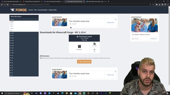The width and height of the screenshot is (170, 95).
Task: Select version 1.19.4 in the sidebar
Action: [x=12, y=22]
